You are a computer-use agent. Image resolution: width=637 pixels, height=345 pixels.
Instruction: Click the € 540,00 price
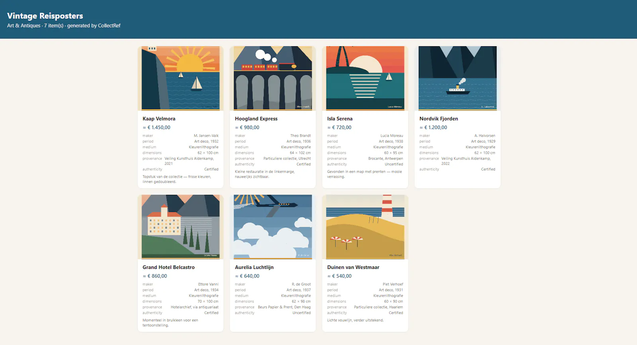coord(339,276)
